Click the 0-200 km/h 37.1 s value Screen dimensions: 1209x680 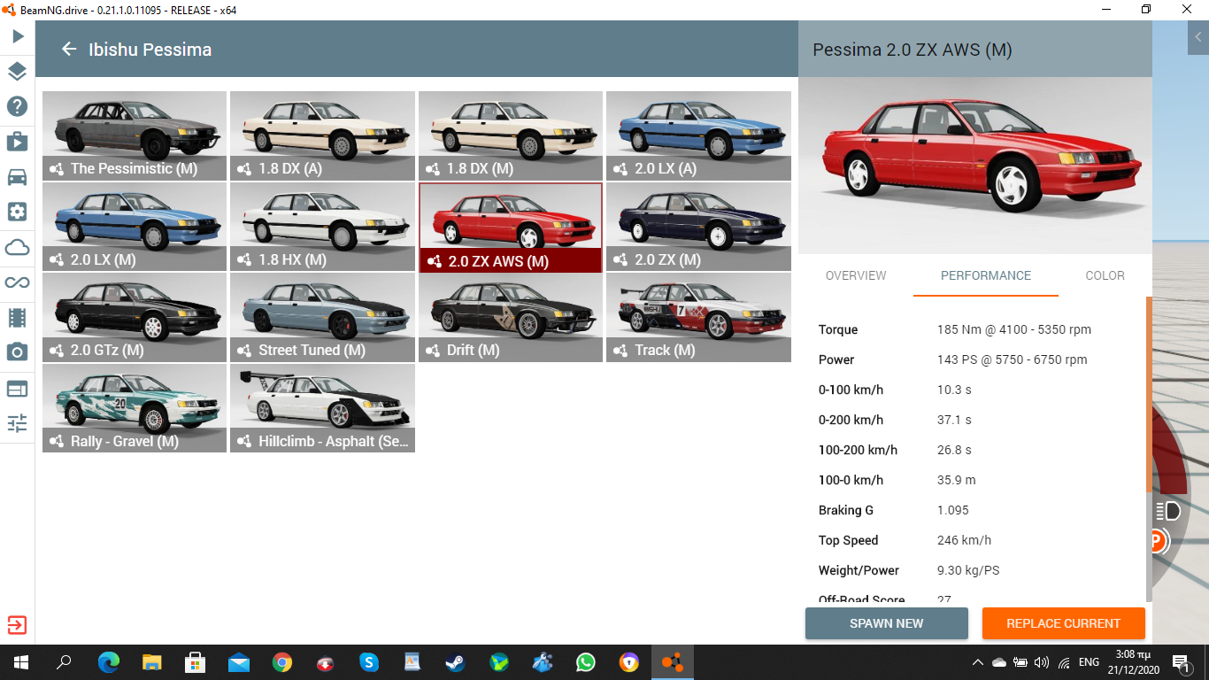(954, 420)
